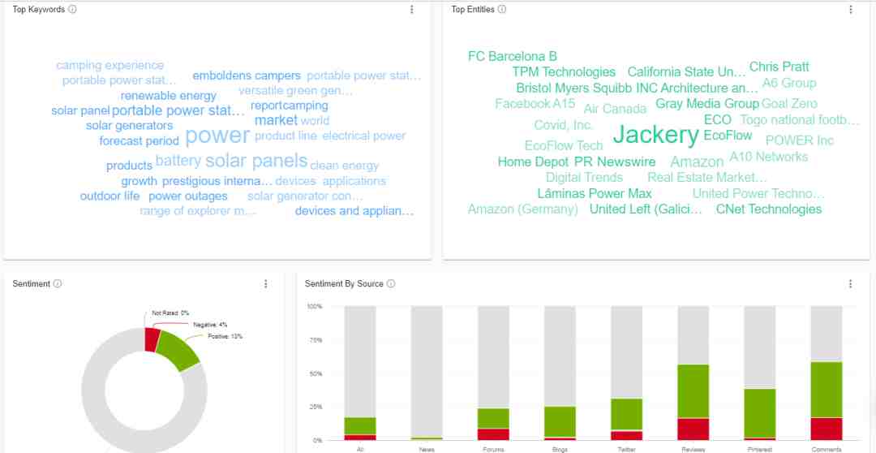Click 'Digital Trends' entity
Viewport: 876px width, 453px height.
tap(584, 177)
